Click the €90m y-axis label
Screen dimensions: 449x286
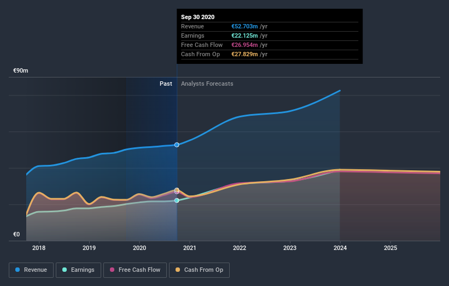click(21, 70)
